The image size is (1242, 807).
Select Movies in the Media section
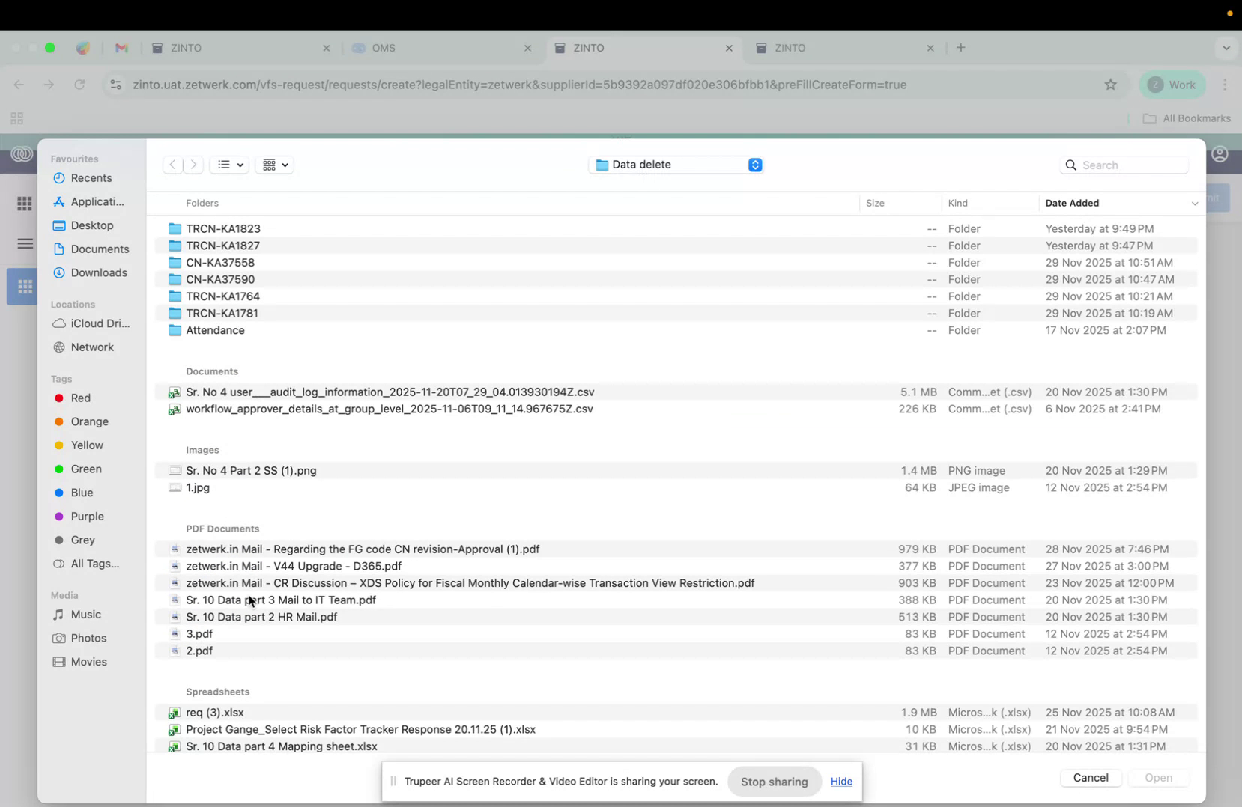[x=88, y=662]
